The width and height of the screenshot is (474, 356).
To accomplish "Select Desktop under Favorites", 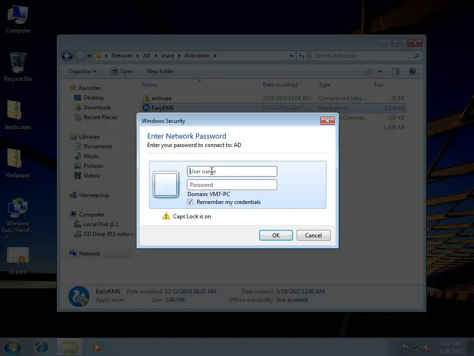I will tap(94, 98).
